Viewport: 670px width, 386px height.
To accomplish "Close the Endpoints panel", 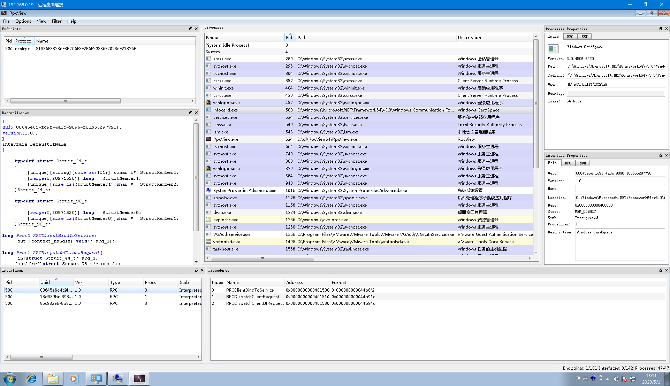I will (x=196, y=29).
